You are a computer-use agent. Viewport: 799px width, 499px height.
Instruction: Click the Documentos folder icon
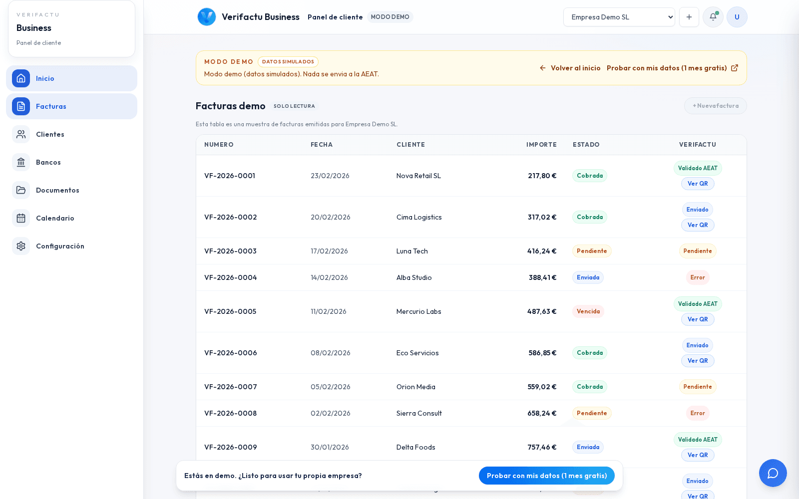point(21,190)
